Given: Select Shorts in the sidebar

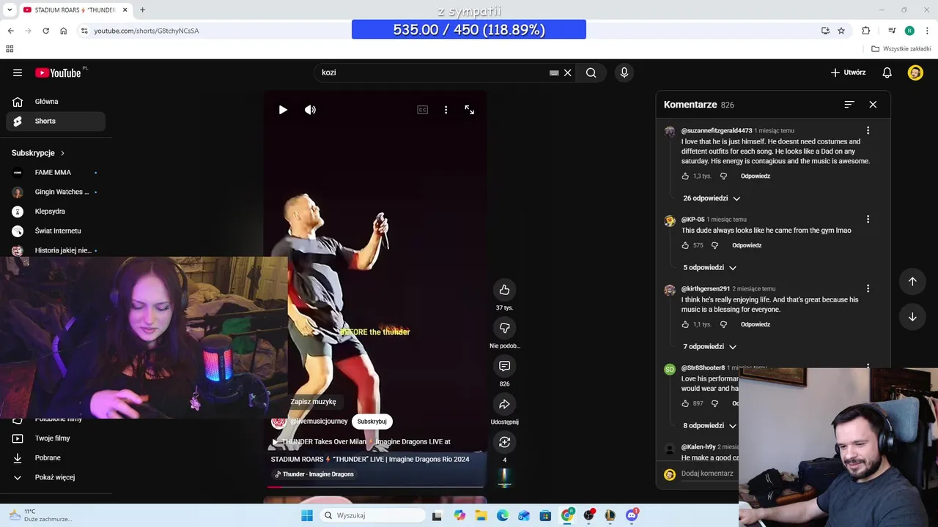Looking at the screenshot, I should (x=56, y=121).
